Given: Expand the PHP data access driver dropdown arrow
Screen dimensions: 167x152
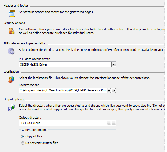Looking at the screenshot, I should pos(114,64).
